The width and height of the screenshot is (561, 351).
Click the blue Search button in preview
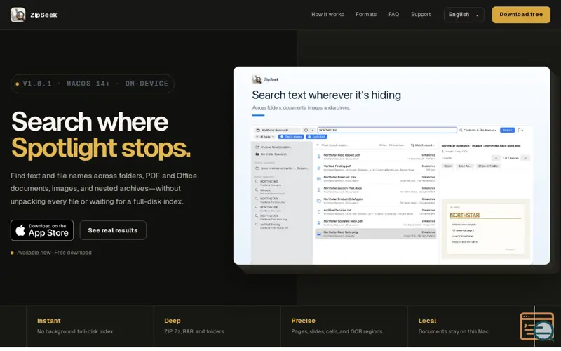507,130
